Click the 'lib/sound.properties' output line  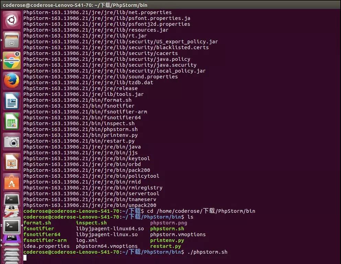pyautogui.click(x=100, y=77)
